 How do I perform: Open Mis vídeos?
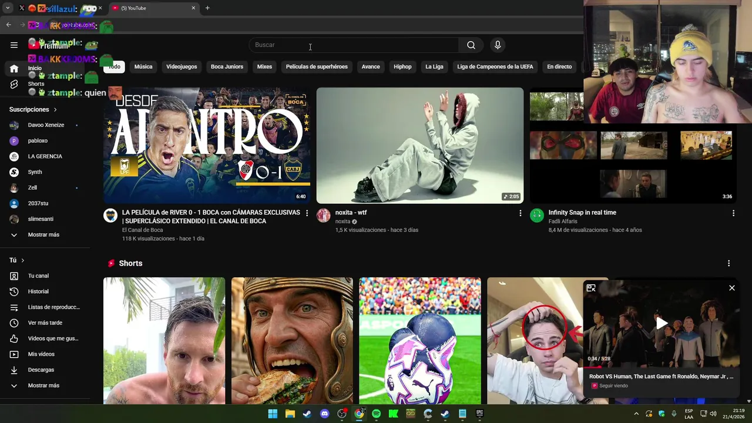[45, 354]
